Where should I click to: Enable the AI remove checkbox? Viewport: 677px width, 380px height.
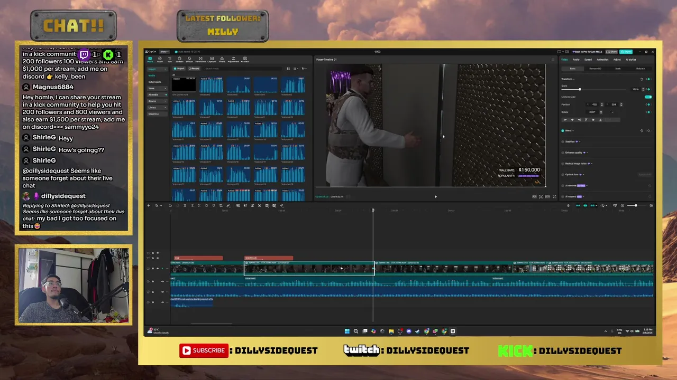tap(563, 186)
